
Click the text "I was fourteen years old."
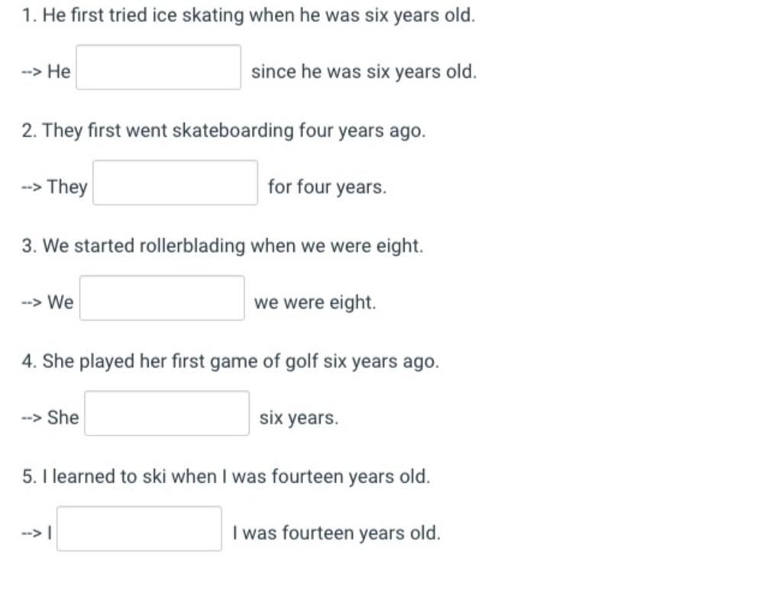coord(337,533)
